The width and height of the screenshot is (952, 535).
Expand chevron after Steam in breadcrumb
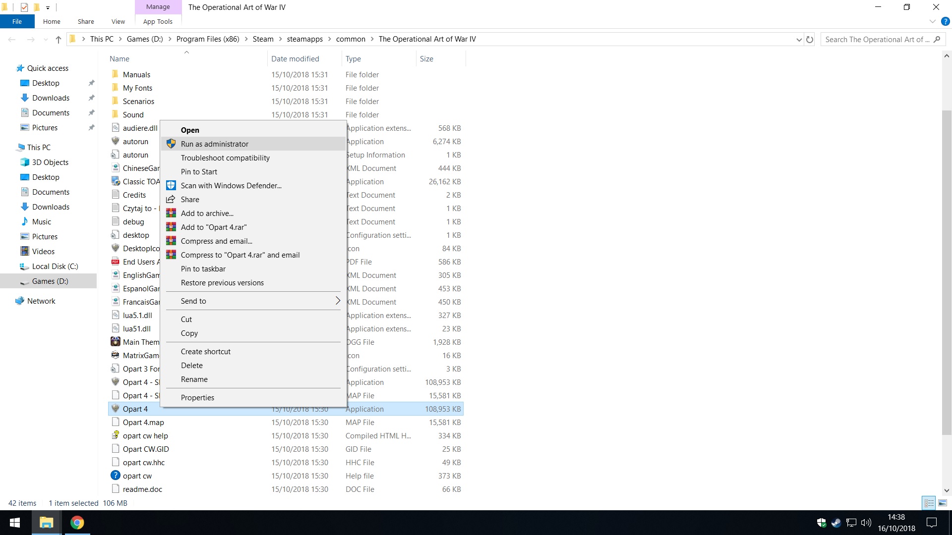280,39
